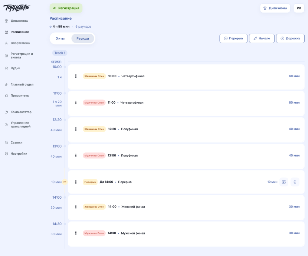
Task: Click drag handle of 13:00 Полуфинал row
Action: [x=76, y=155]
